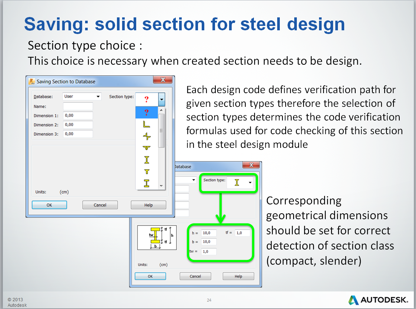This screenshot has width=416, height=309.
Task: Select the red question mark section type
Action: tap(147, 113)
